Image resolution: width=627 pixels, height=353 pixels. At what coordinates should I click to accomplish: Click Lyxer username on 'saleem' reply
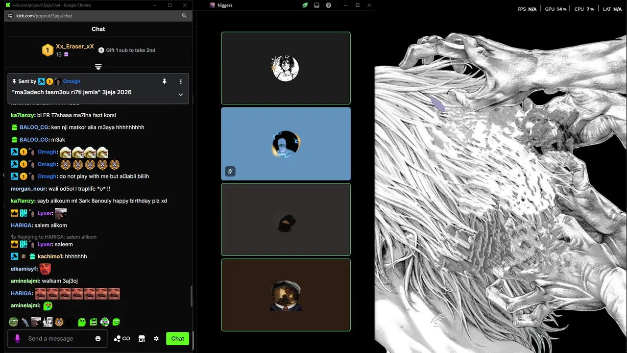(x=45, y=244)
